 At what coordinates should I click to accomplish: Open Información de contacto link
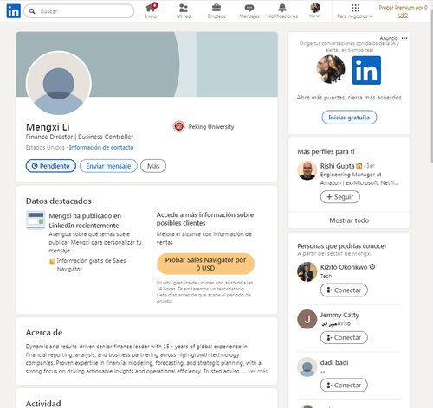coord(101,147)
